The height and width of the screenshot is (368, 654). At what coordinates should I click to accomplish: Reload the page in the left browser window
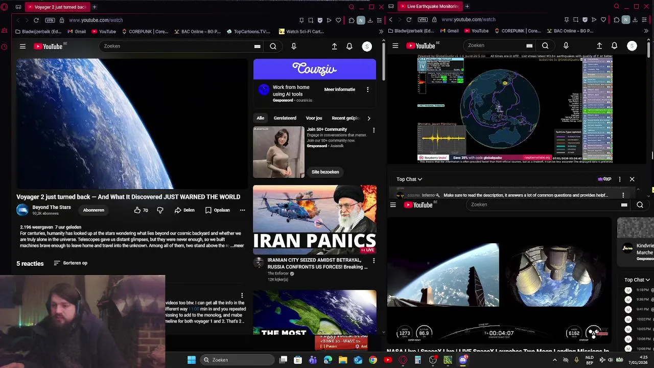(36, 20)
